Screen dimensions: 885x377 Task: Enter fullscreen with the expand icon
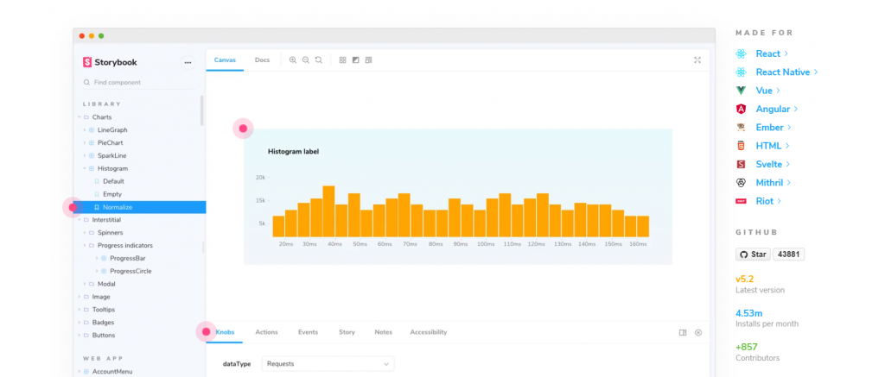coord(697,60)
